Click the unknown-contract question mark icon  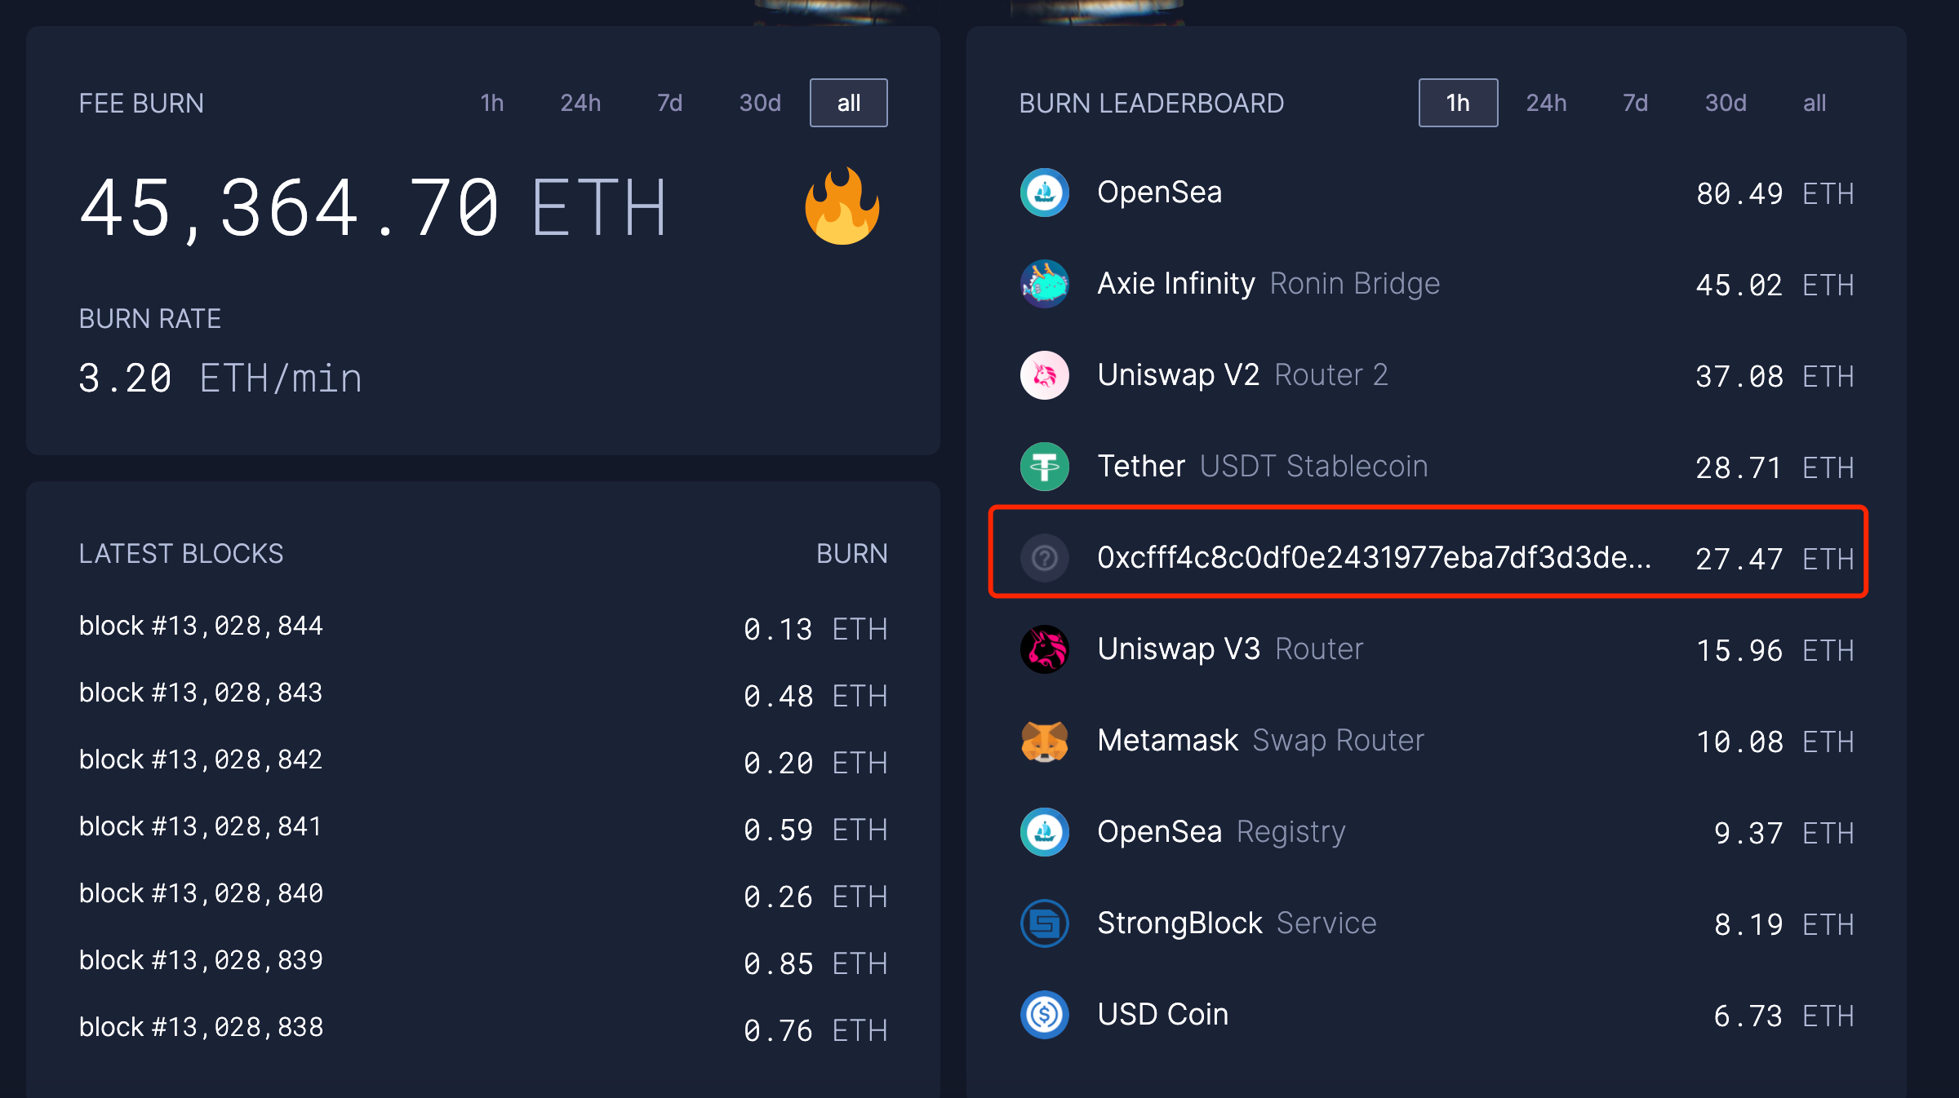1045,558
